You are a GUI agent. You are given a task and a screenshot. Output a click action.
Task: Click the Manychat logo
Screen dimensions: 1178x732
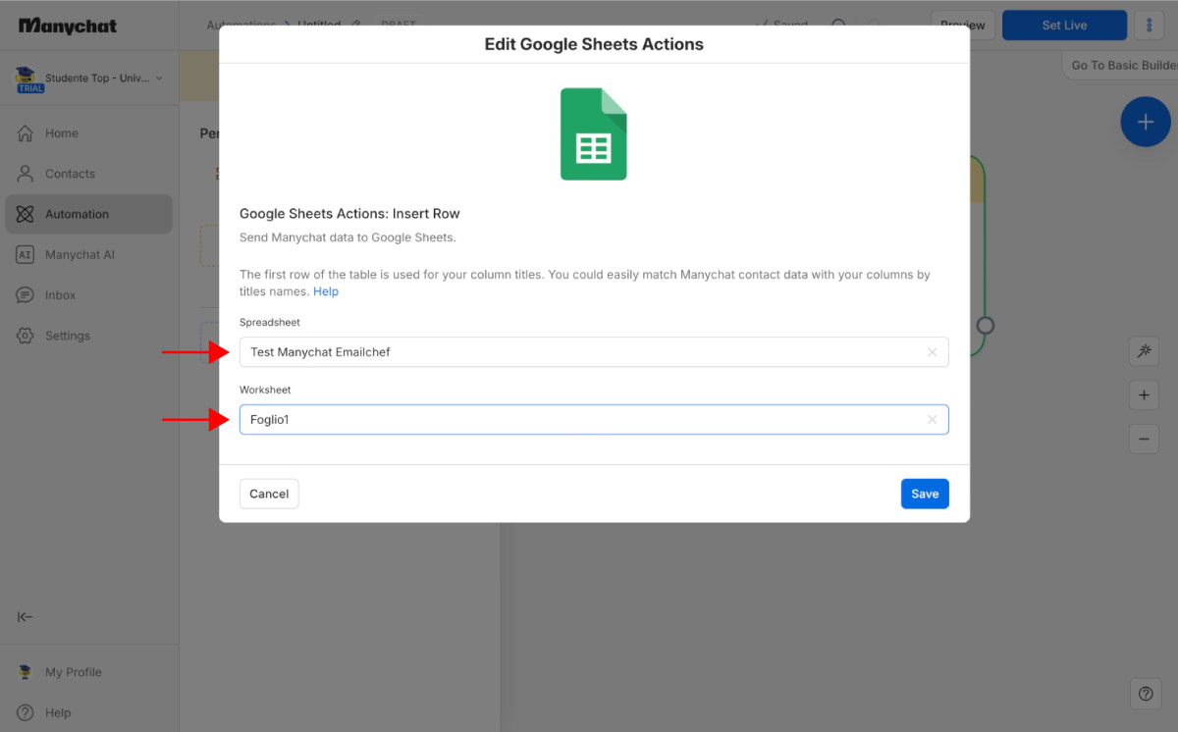click(68, 26)
